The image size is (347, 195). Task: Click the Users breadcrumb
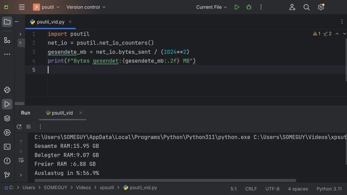(29, 188)
